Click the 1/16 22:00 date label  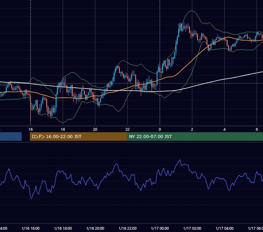[128, 228]
